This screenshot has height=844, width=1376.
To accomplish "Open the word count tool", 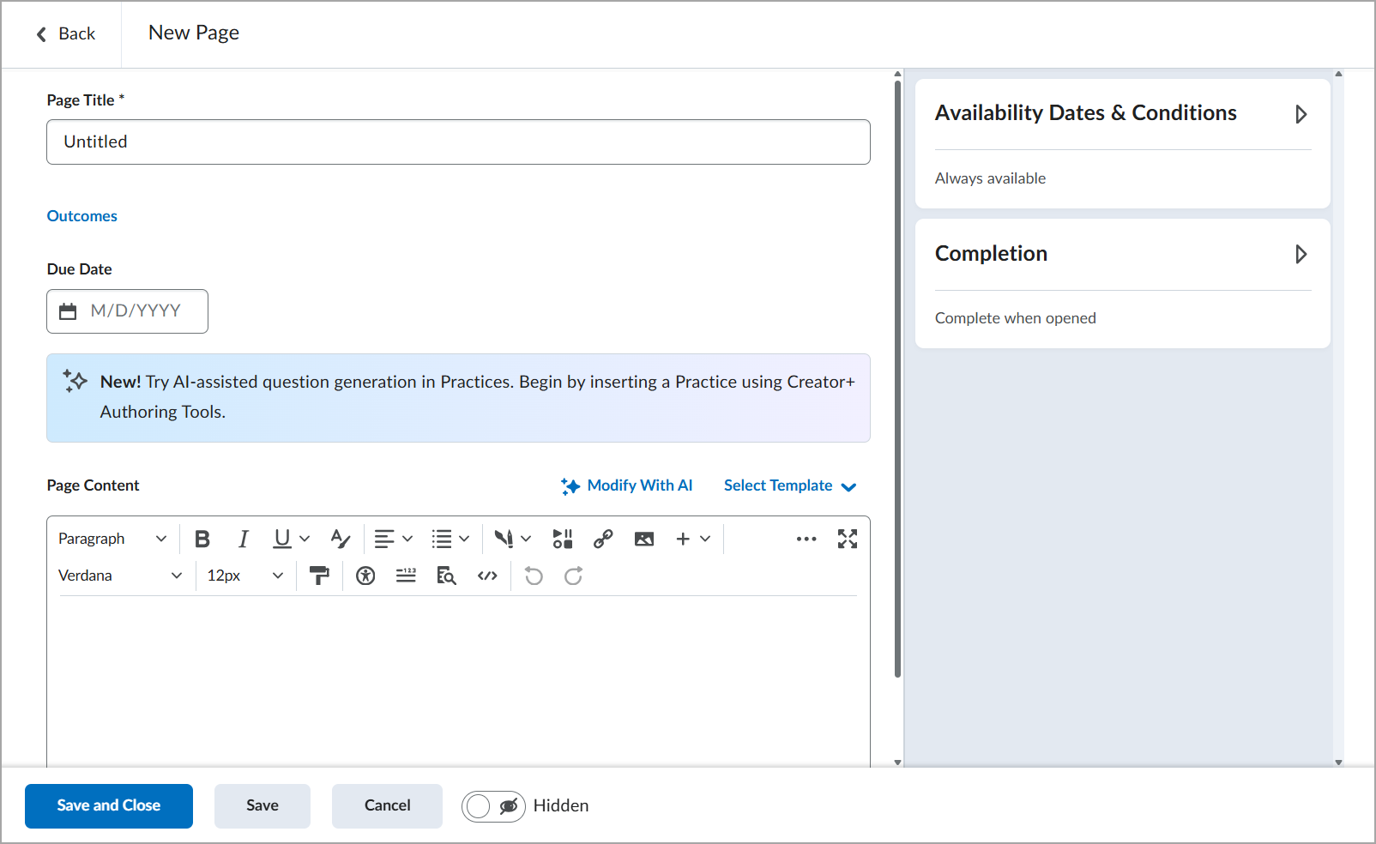I will [x=406, y=576].
